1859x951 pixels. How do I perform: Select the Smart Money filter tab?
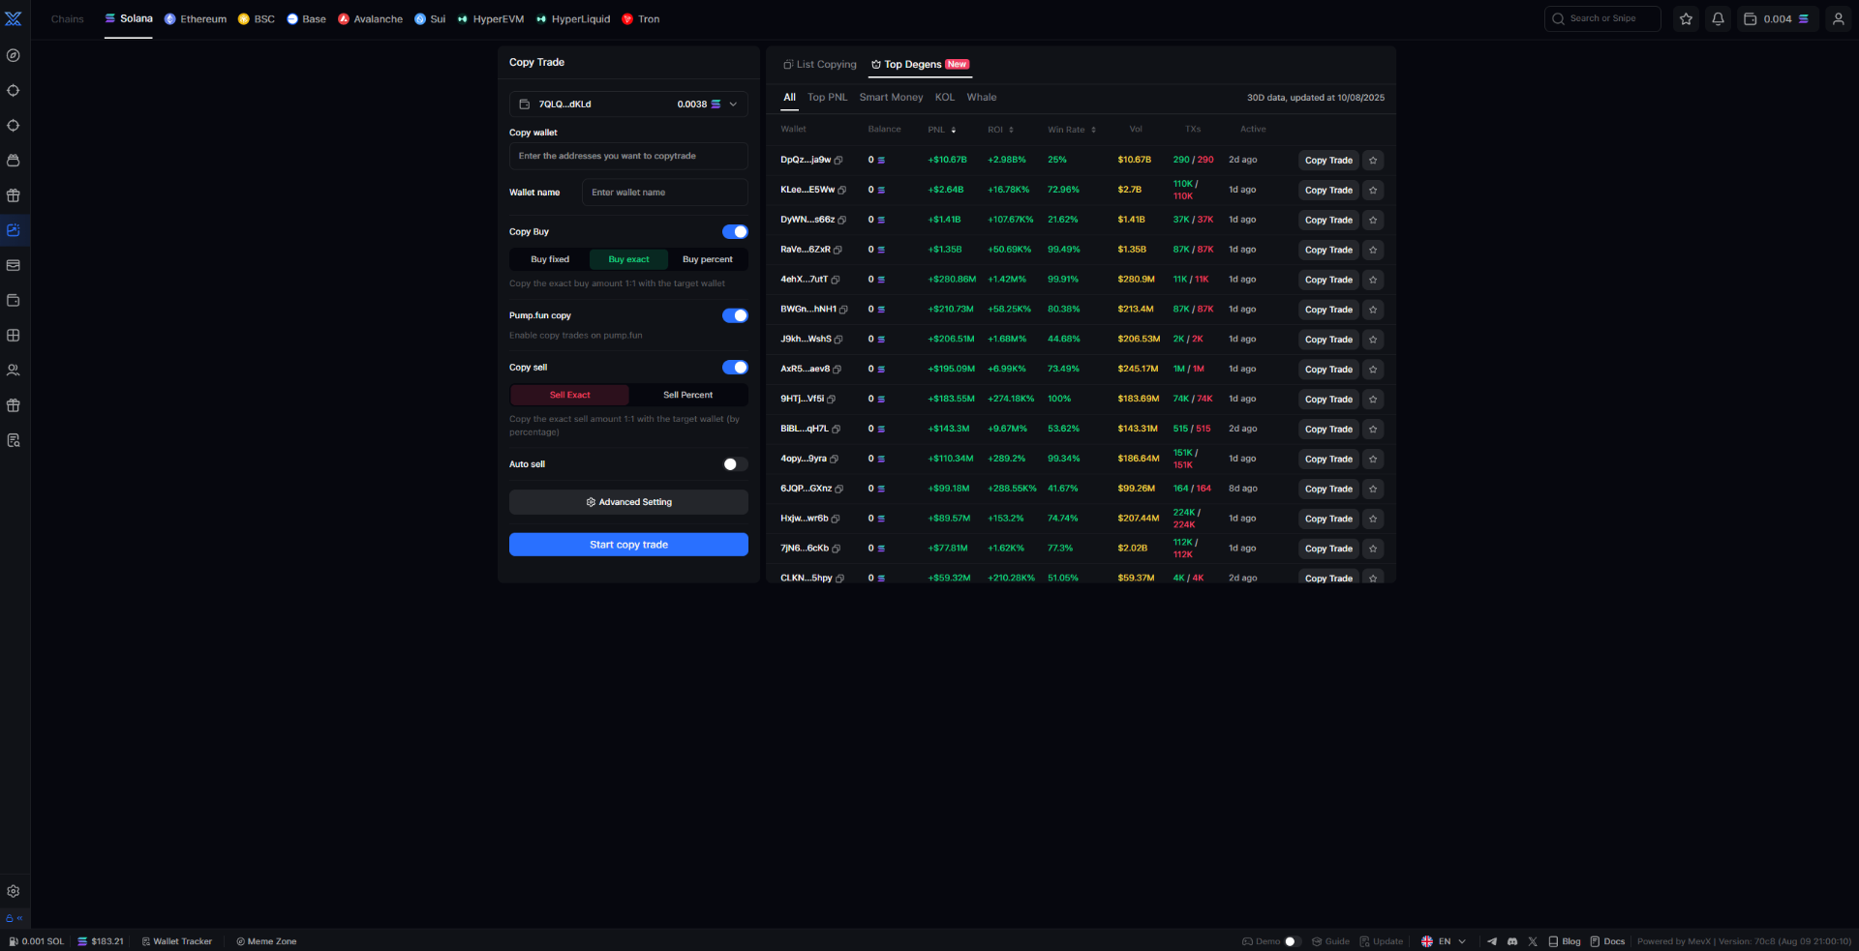tap(890, 97)
